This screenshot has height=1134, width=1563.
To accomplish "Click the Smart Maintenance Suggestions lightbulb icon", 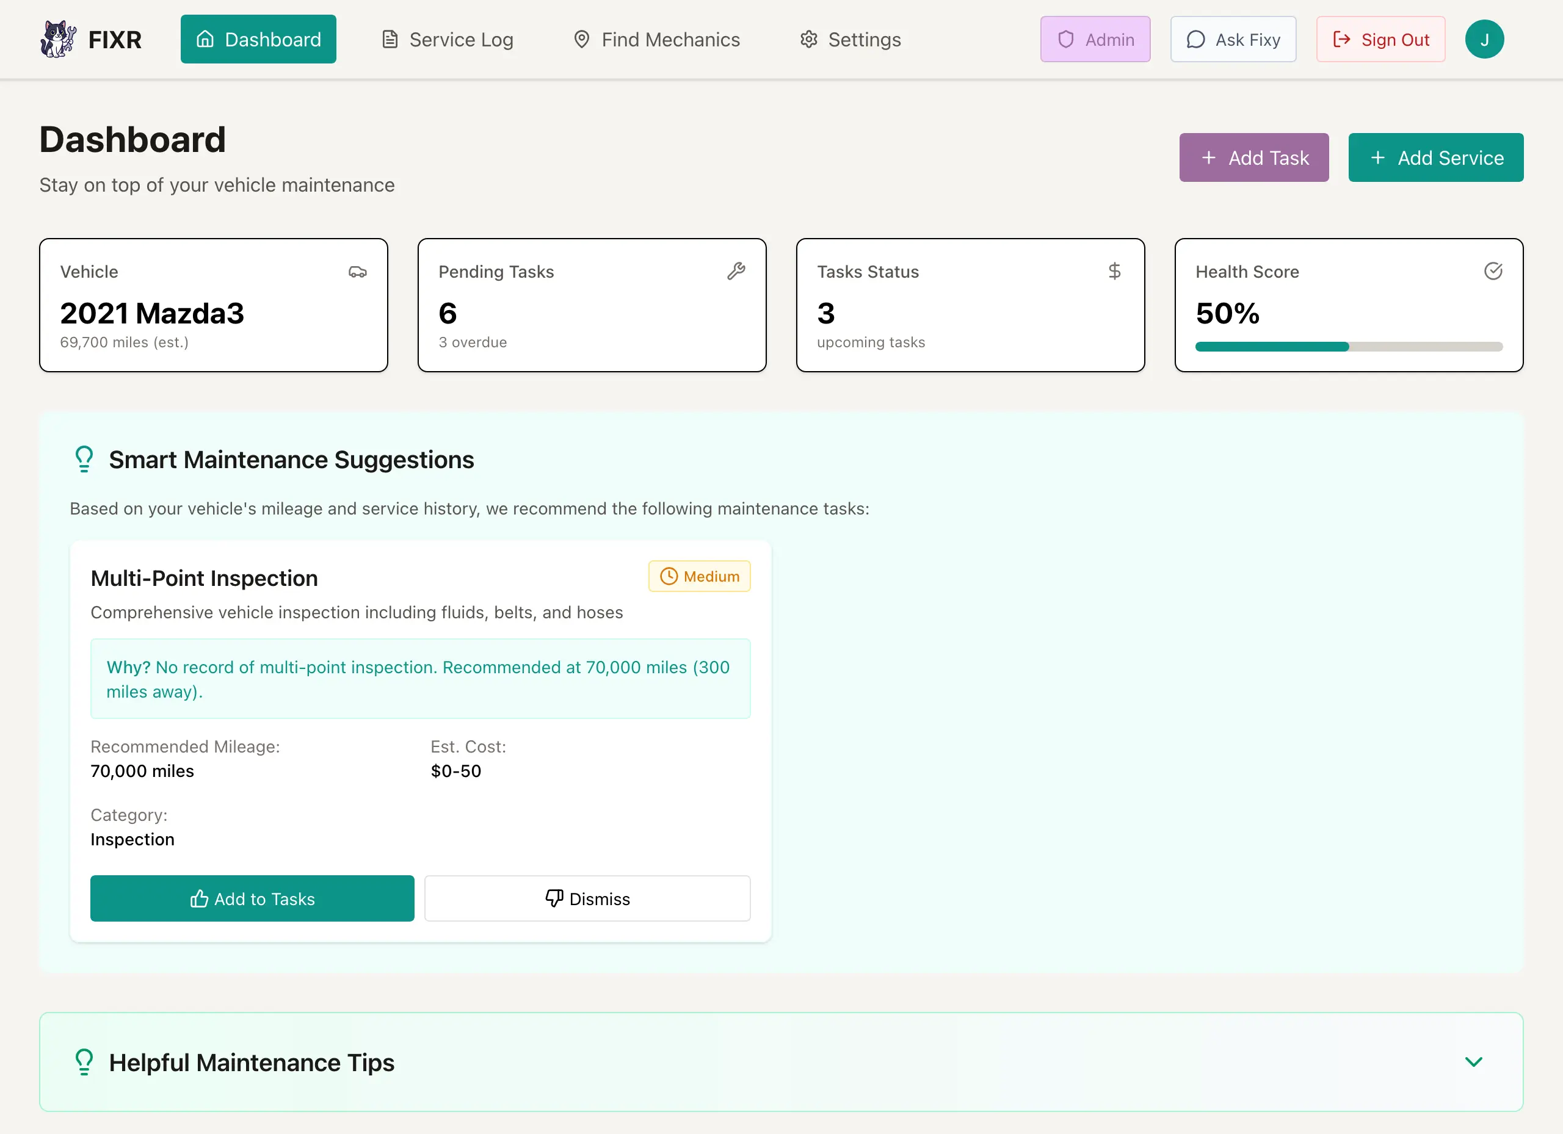I will point(84,459).
